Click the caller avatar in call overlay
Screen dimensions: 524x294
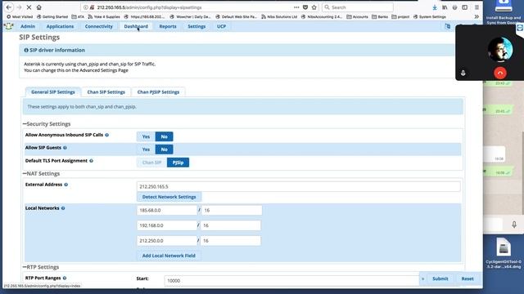click(500, 49)
